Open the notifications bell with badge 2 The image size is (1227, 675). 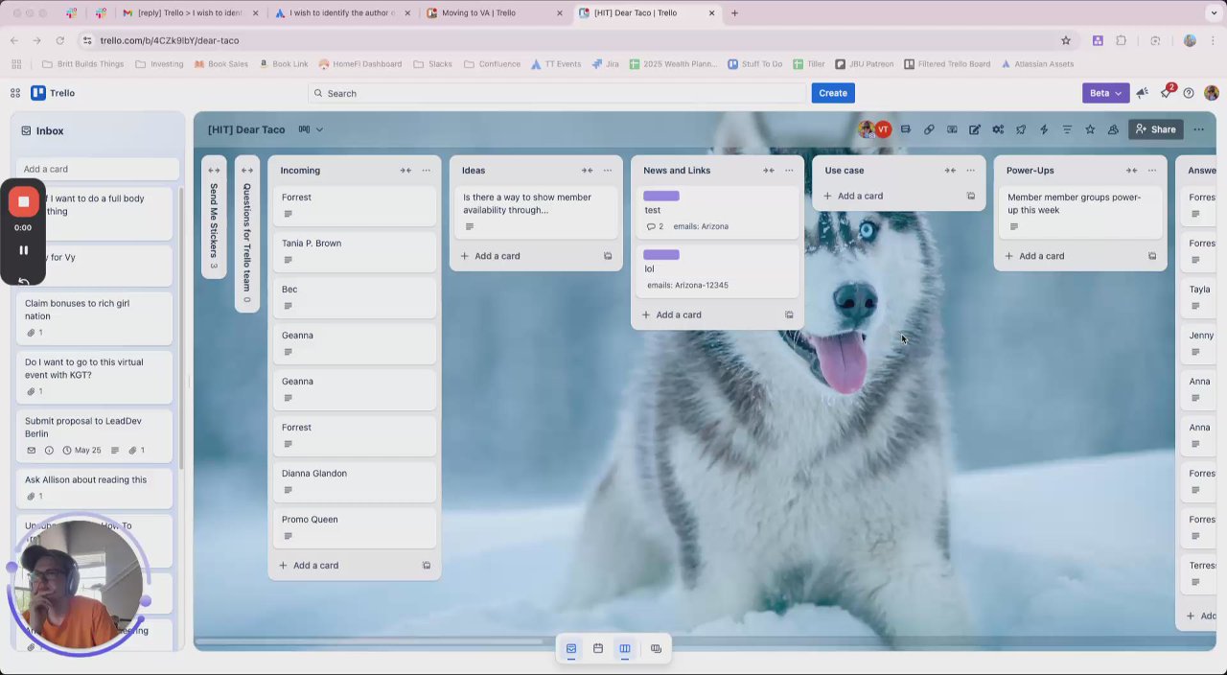[x=1167, y=92]
